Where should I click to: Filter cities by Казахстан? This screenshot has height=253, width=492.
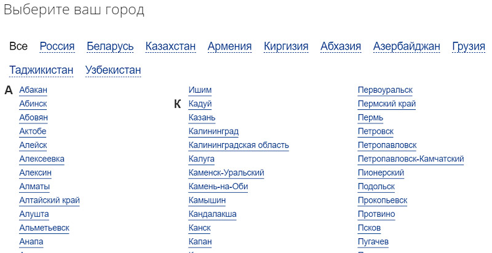click(171, 46)
